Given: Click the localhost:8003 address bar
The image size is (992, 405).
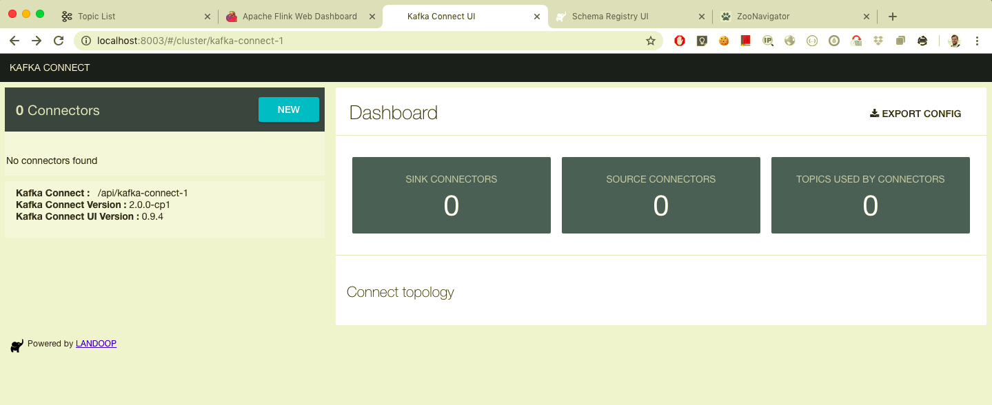Looking at the screenshot, I should [x=369, y=41].
